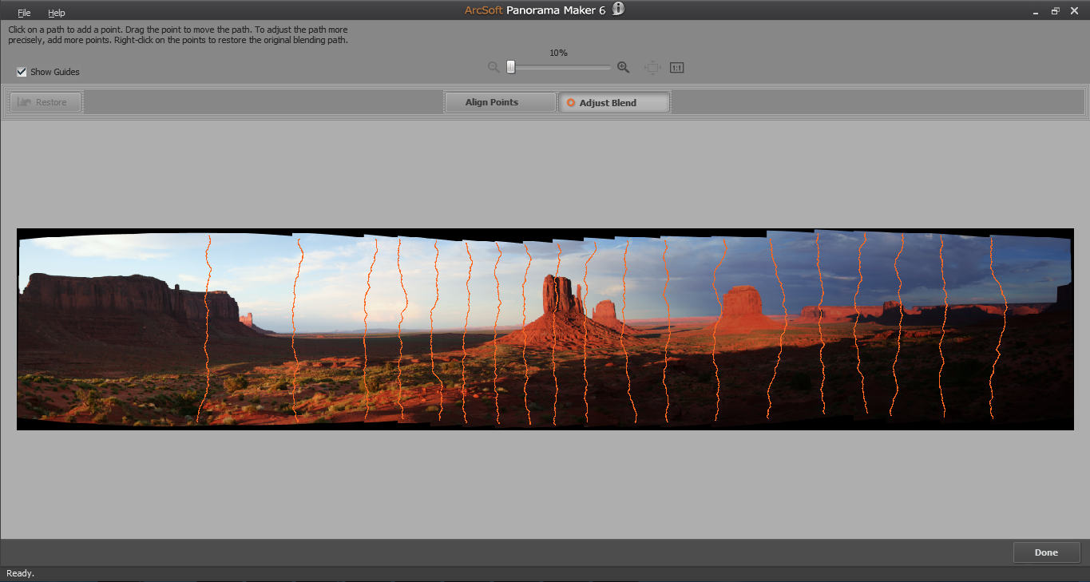This screenshot has height=582, width=1090.
Task: Click the Done button
Action: 1046,552
